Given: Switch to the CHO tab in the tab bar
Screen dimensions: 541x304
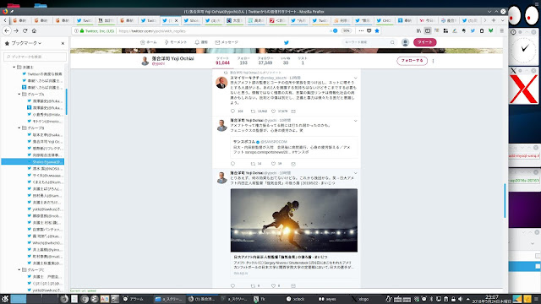Looking at the screenshot, I should (x=385, y=20).
